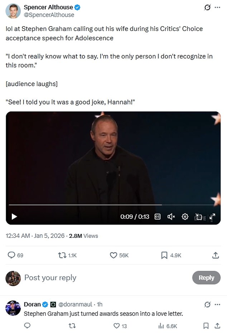Open more options on Doran's reply
The image size is (227, 334).
[217, 305]
